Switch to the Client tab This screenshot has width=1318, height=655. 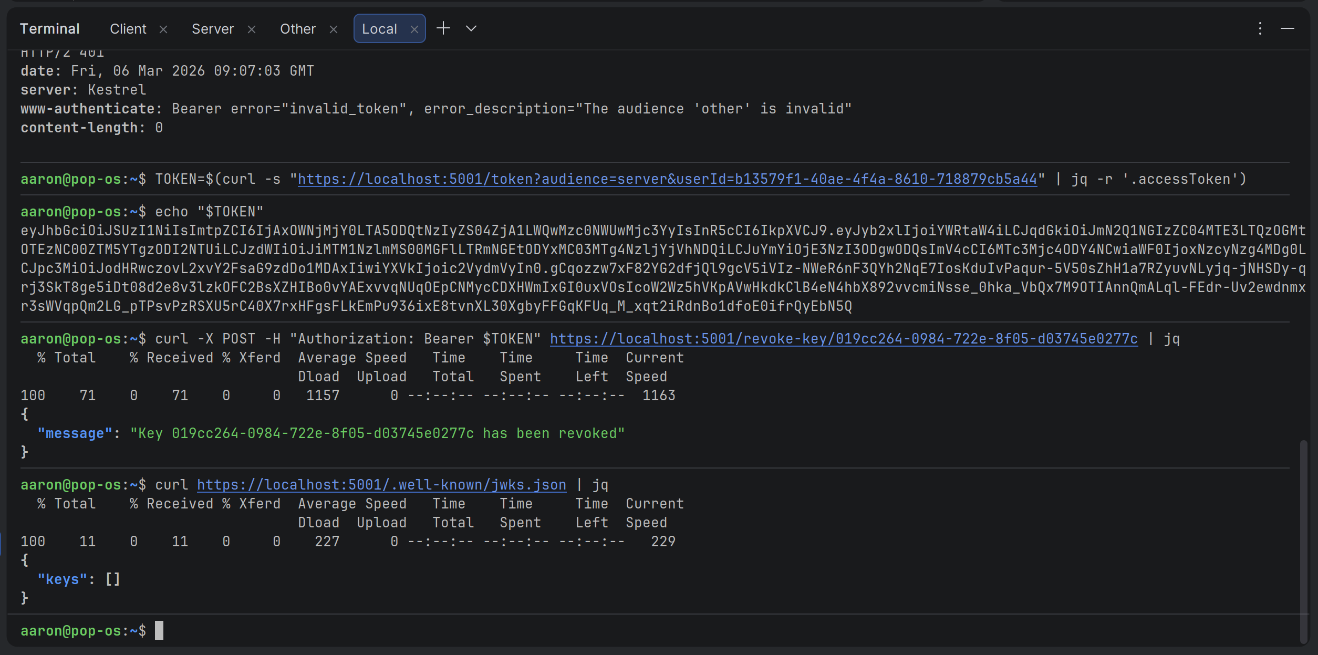pyautogui.click(x=128, y=29)
